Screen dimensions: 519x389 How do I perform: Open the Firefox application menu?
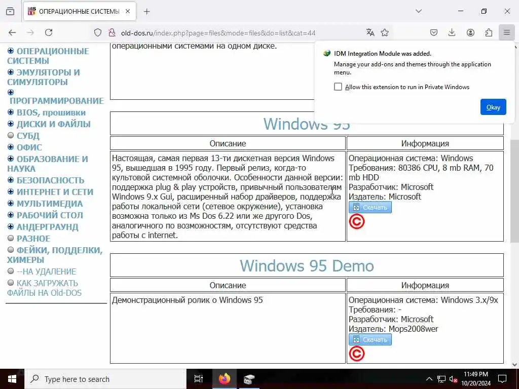pos(507,32)
